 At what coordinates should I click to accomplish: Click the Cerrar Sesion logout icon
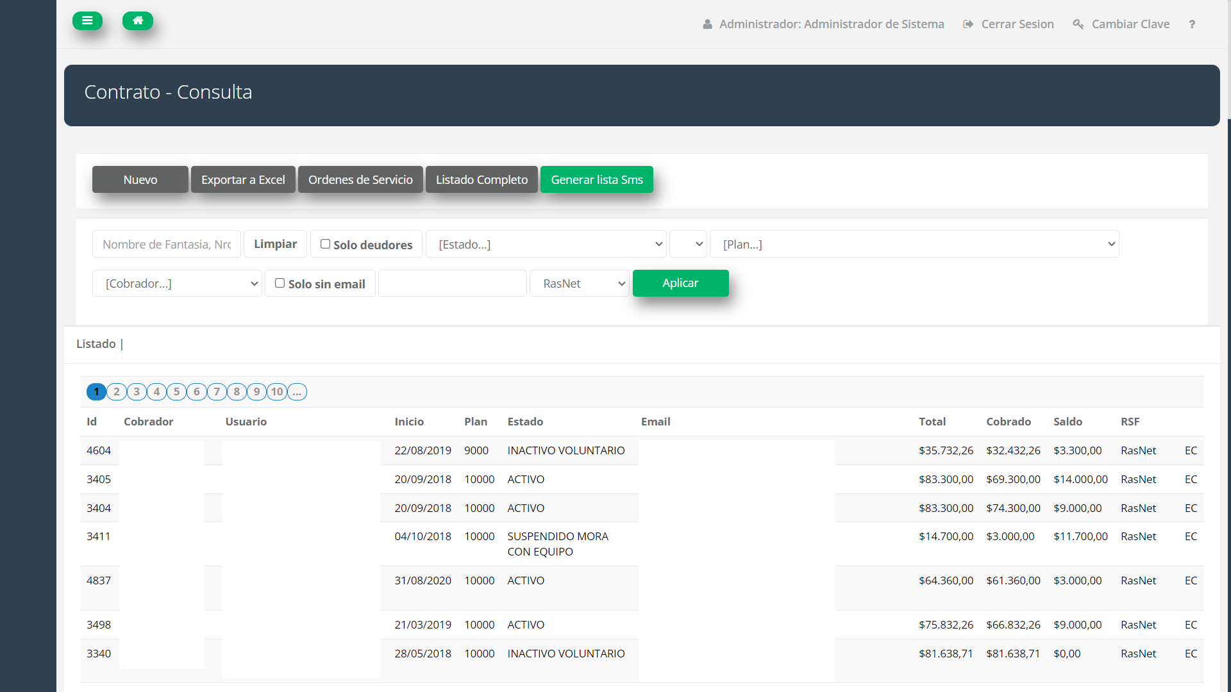coord(968,24)
